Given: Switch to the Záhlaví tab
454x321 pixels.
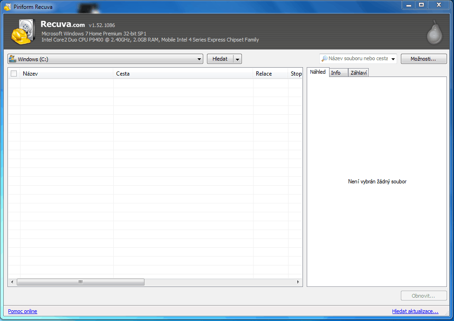Looking at the screenshot, I should tap(358, 73).
